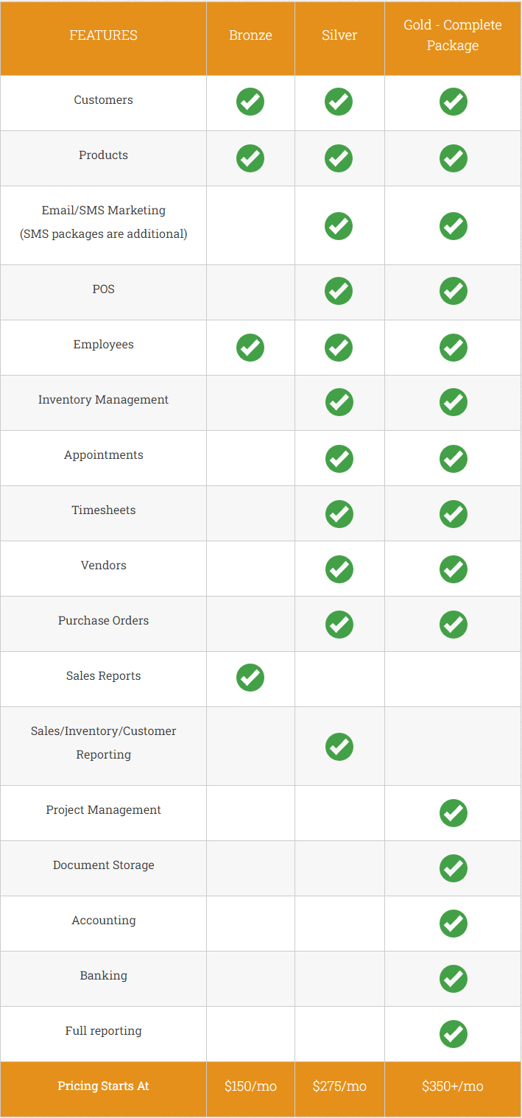Click Gold checkmark for Email/SMS Marketing
Viewport: 522px width, 1118px height.
(x=453, y=225)
